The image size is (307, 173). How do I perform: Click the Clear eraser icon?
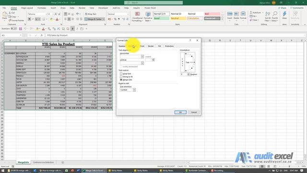(251, 20)
